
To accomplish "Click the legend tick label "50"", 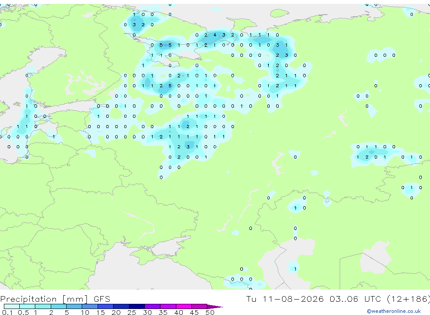I will click(x=210, y=312).
